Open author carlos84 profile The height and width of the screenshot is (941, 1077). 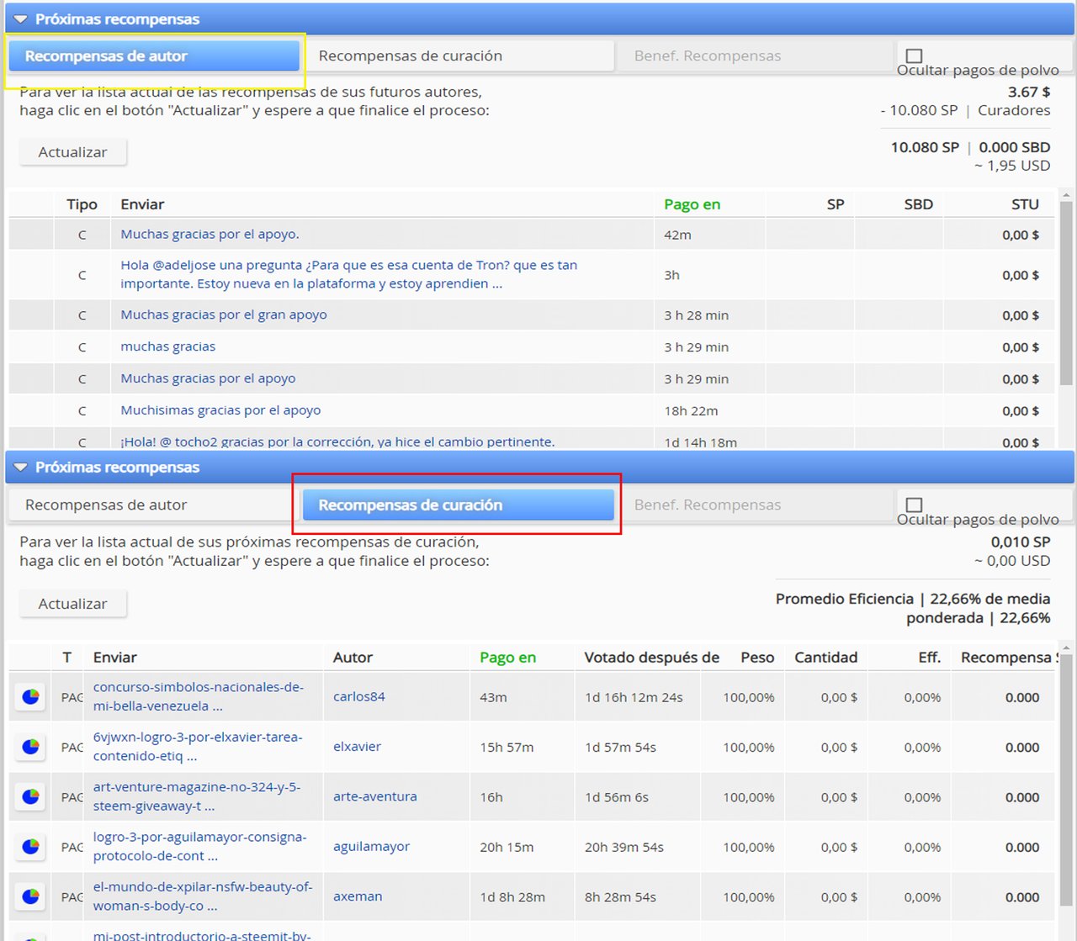(x=359, y=697)
